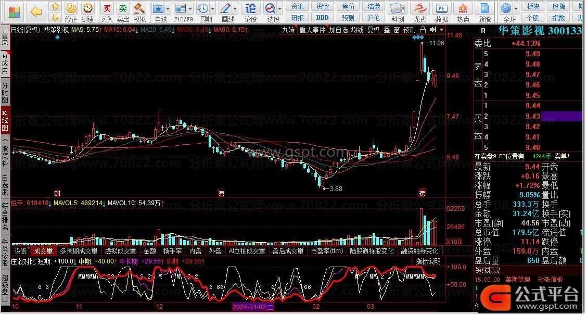Expand the 画线 dropdown arrow

pos(235,8)
